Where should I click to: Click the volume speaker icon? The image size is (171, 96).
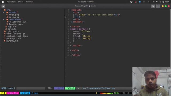tap(157, 2)
